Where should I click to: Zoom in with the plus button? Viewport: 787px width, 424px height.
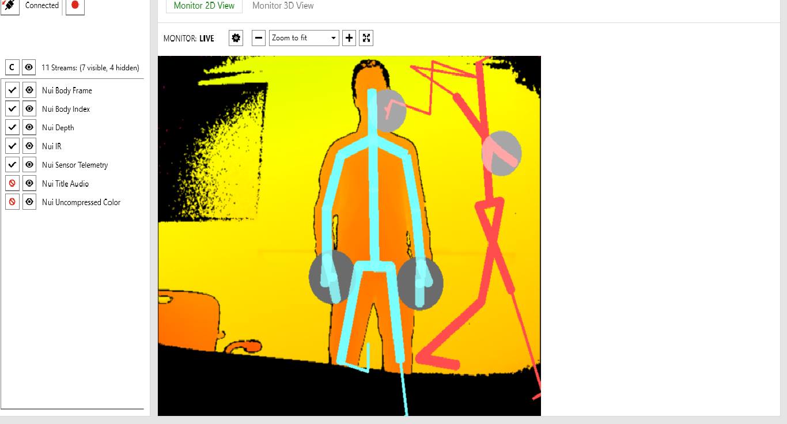[349, 38]
